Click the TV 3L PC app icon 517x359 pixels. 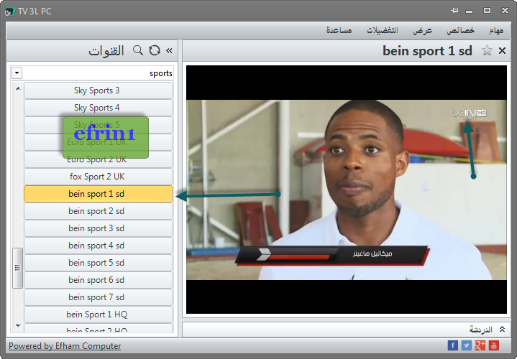pyautogui.click(x=9, y=11)
